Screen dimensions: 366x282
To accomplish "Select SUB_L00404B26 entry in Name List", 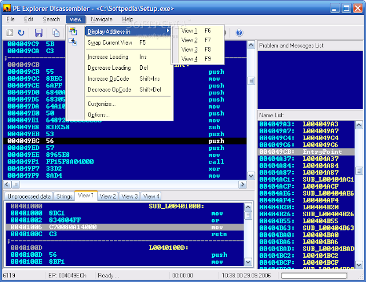I will tap(306, 214).
